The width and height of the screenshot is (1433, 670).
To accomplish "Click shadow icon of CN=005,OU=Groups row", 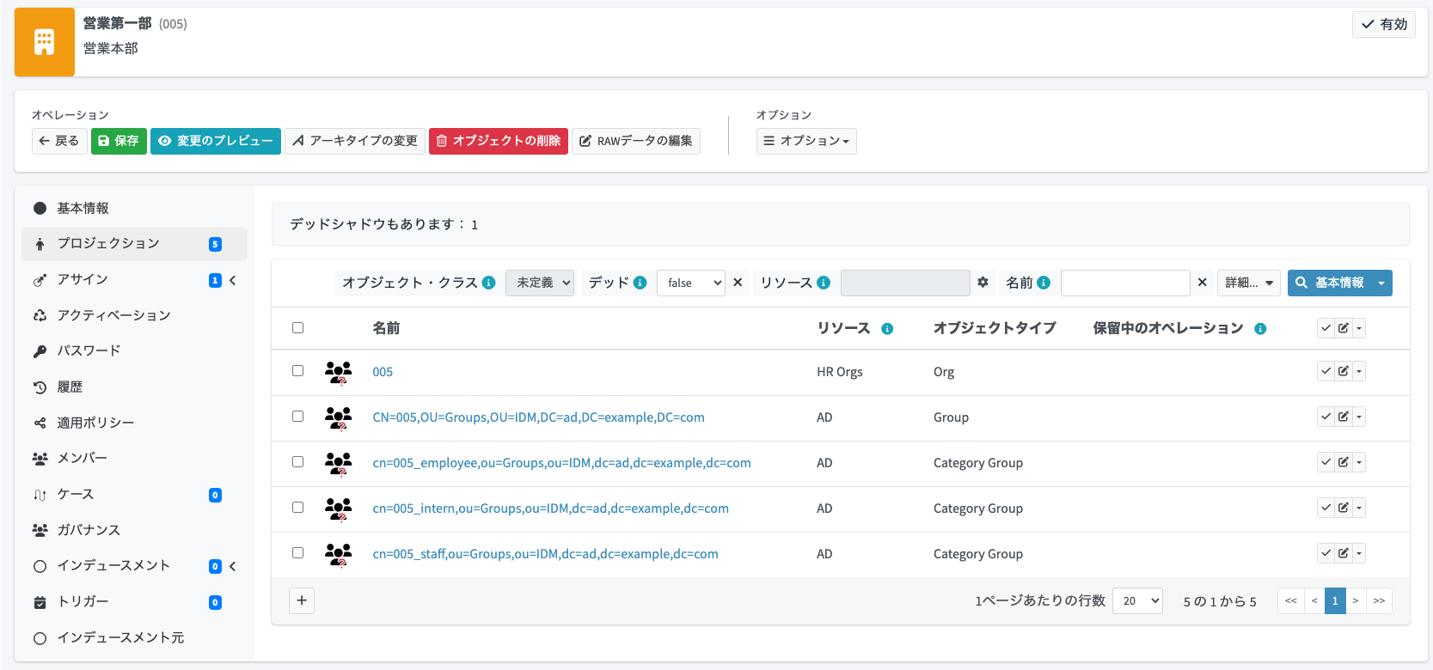I will [338, 418].
